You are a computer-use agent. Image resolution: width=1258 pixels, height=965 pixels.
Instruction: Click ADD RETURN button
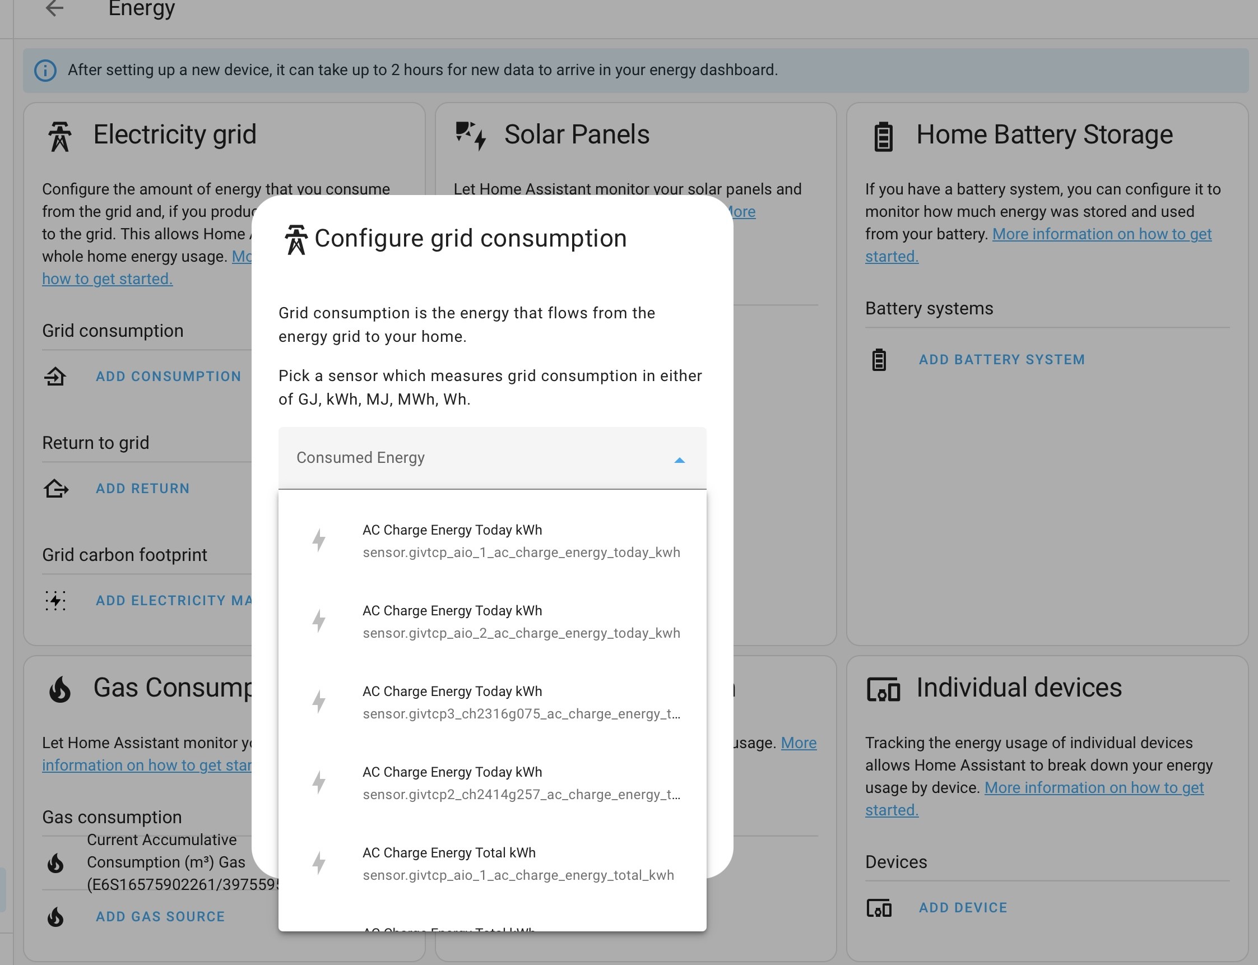click(x=142, y=489)
